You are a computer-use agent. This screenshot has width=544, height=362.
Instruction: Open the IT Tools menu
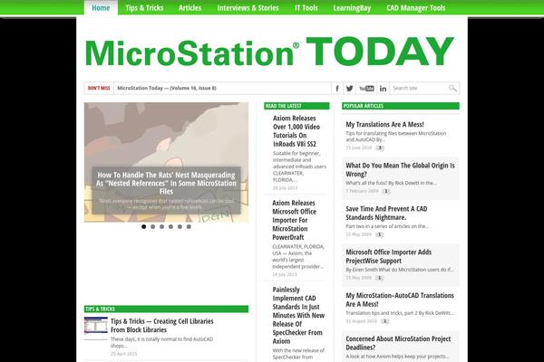[306, 7]
